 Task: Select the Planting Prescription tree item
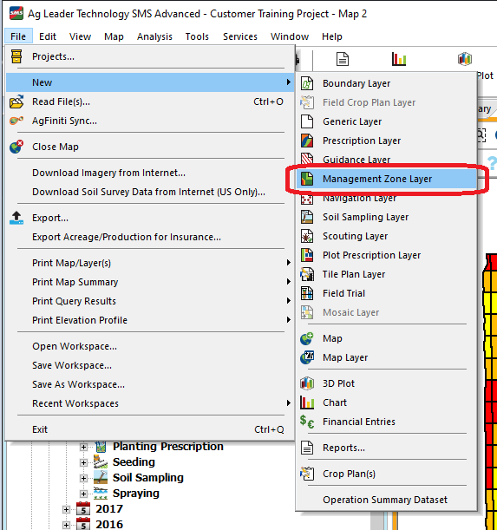167,447
